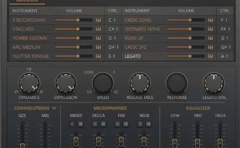
Task: Select the Cresc SFZ instrument
Action: (136, 47)
